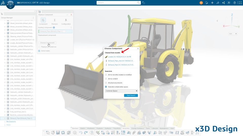Select Loader_Arm row in Design Manager
This screenshot has height=136, width=243.
tap(18, 40)
